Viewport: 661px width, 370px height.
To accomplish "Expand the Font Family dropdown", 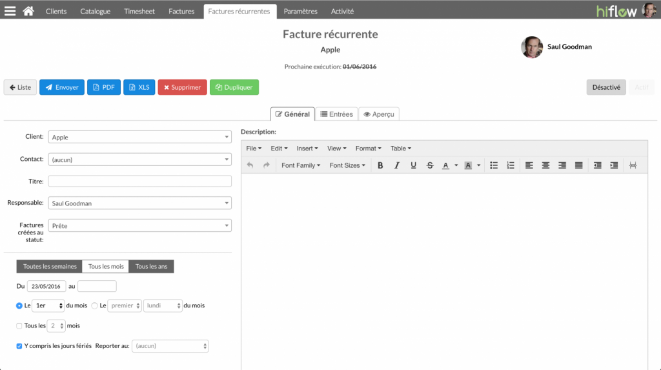I will pyautogui.click(x=301, y=165).
